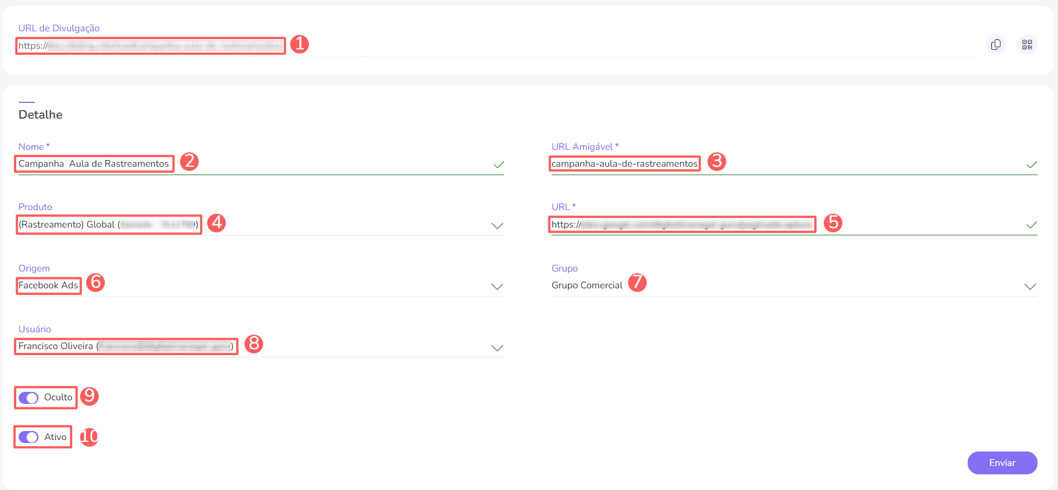This screenshot has width=1058, height=490.
Task: Expand the Origem dropdown arrow
Action: pyautogui.click(x=497, y=287)
